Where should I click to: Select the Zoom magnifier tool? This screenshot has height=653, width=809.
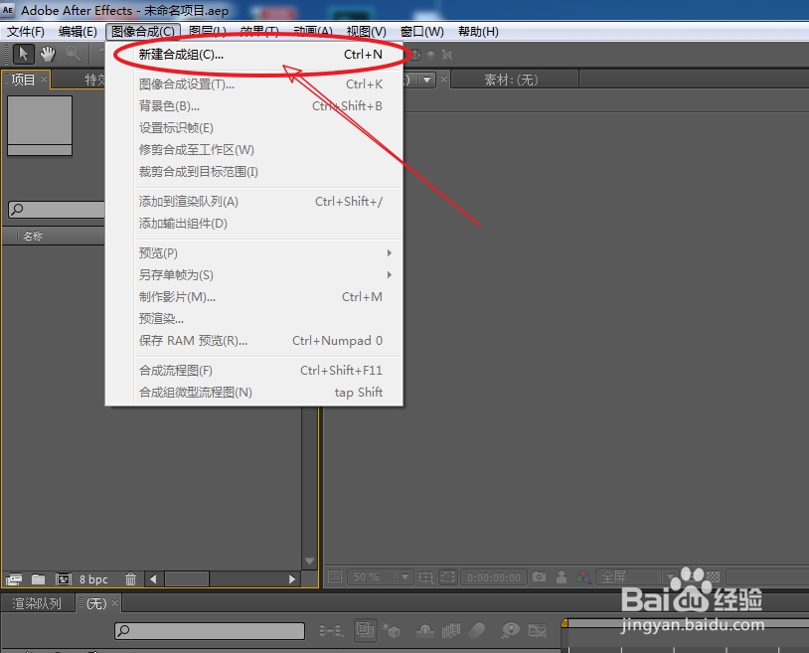click(73, 54)
